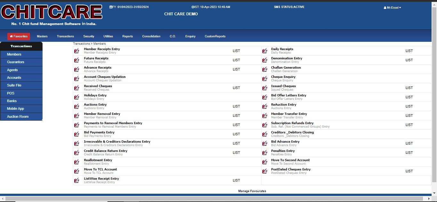Click the icon next to Penalties Entry

point(265,153)
